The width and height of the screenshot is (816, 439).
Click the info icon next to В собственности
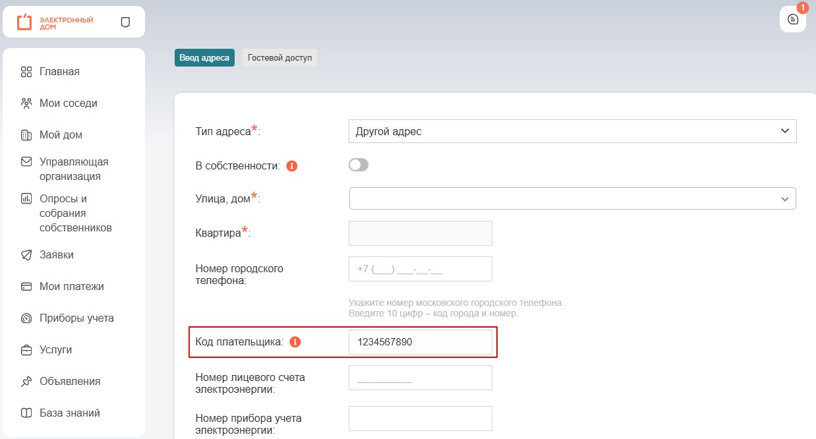(x=292, y=166)
